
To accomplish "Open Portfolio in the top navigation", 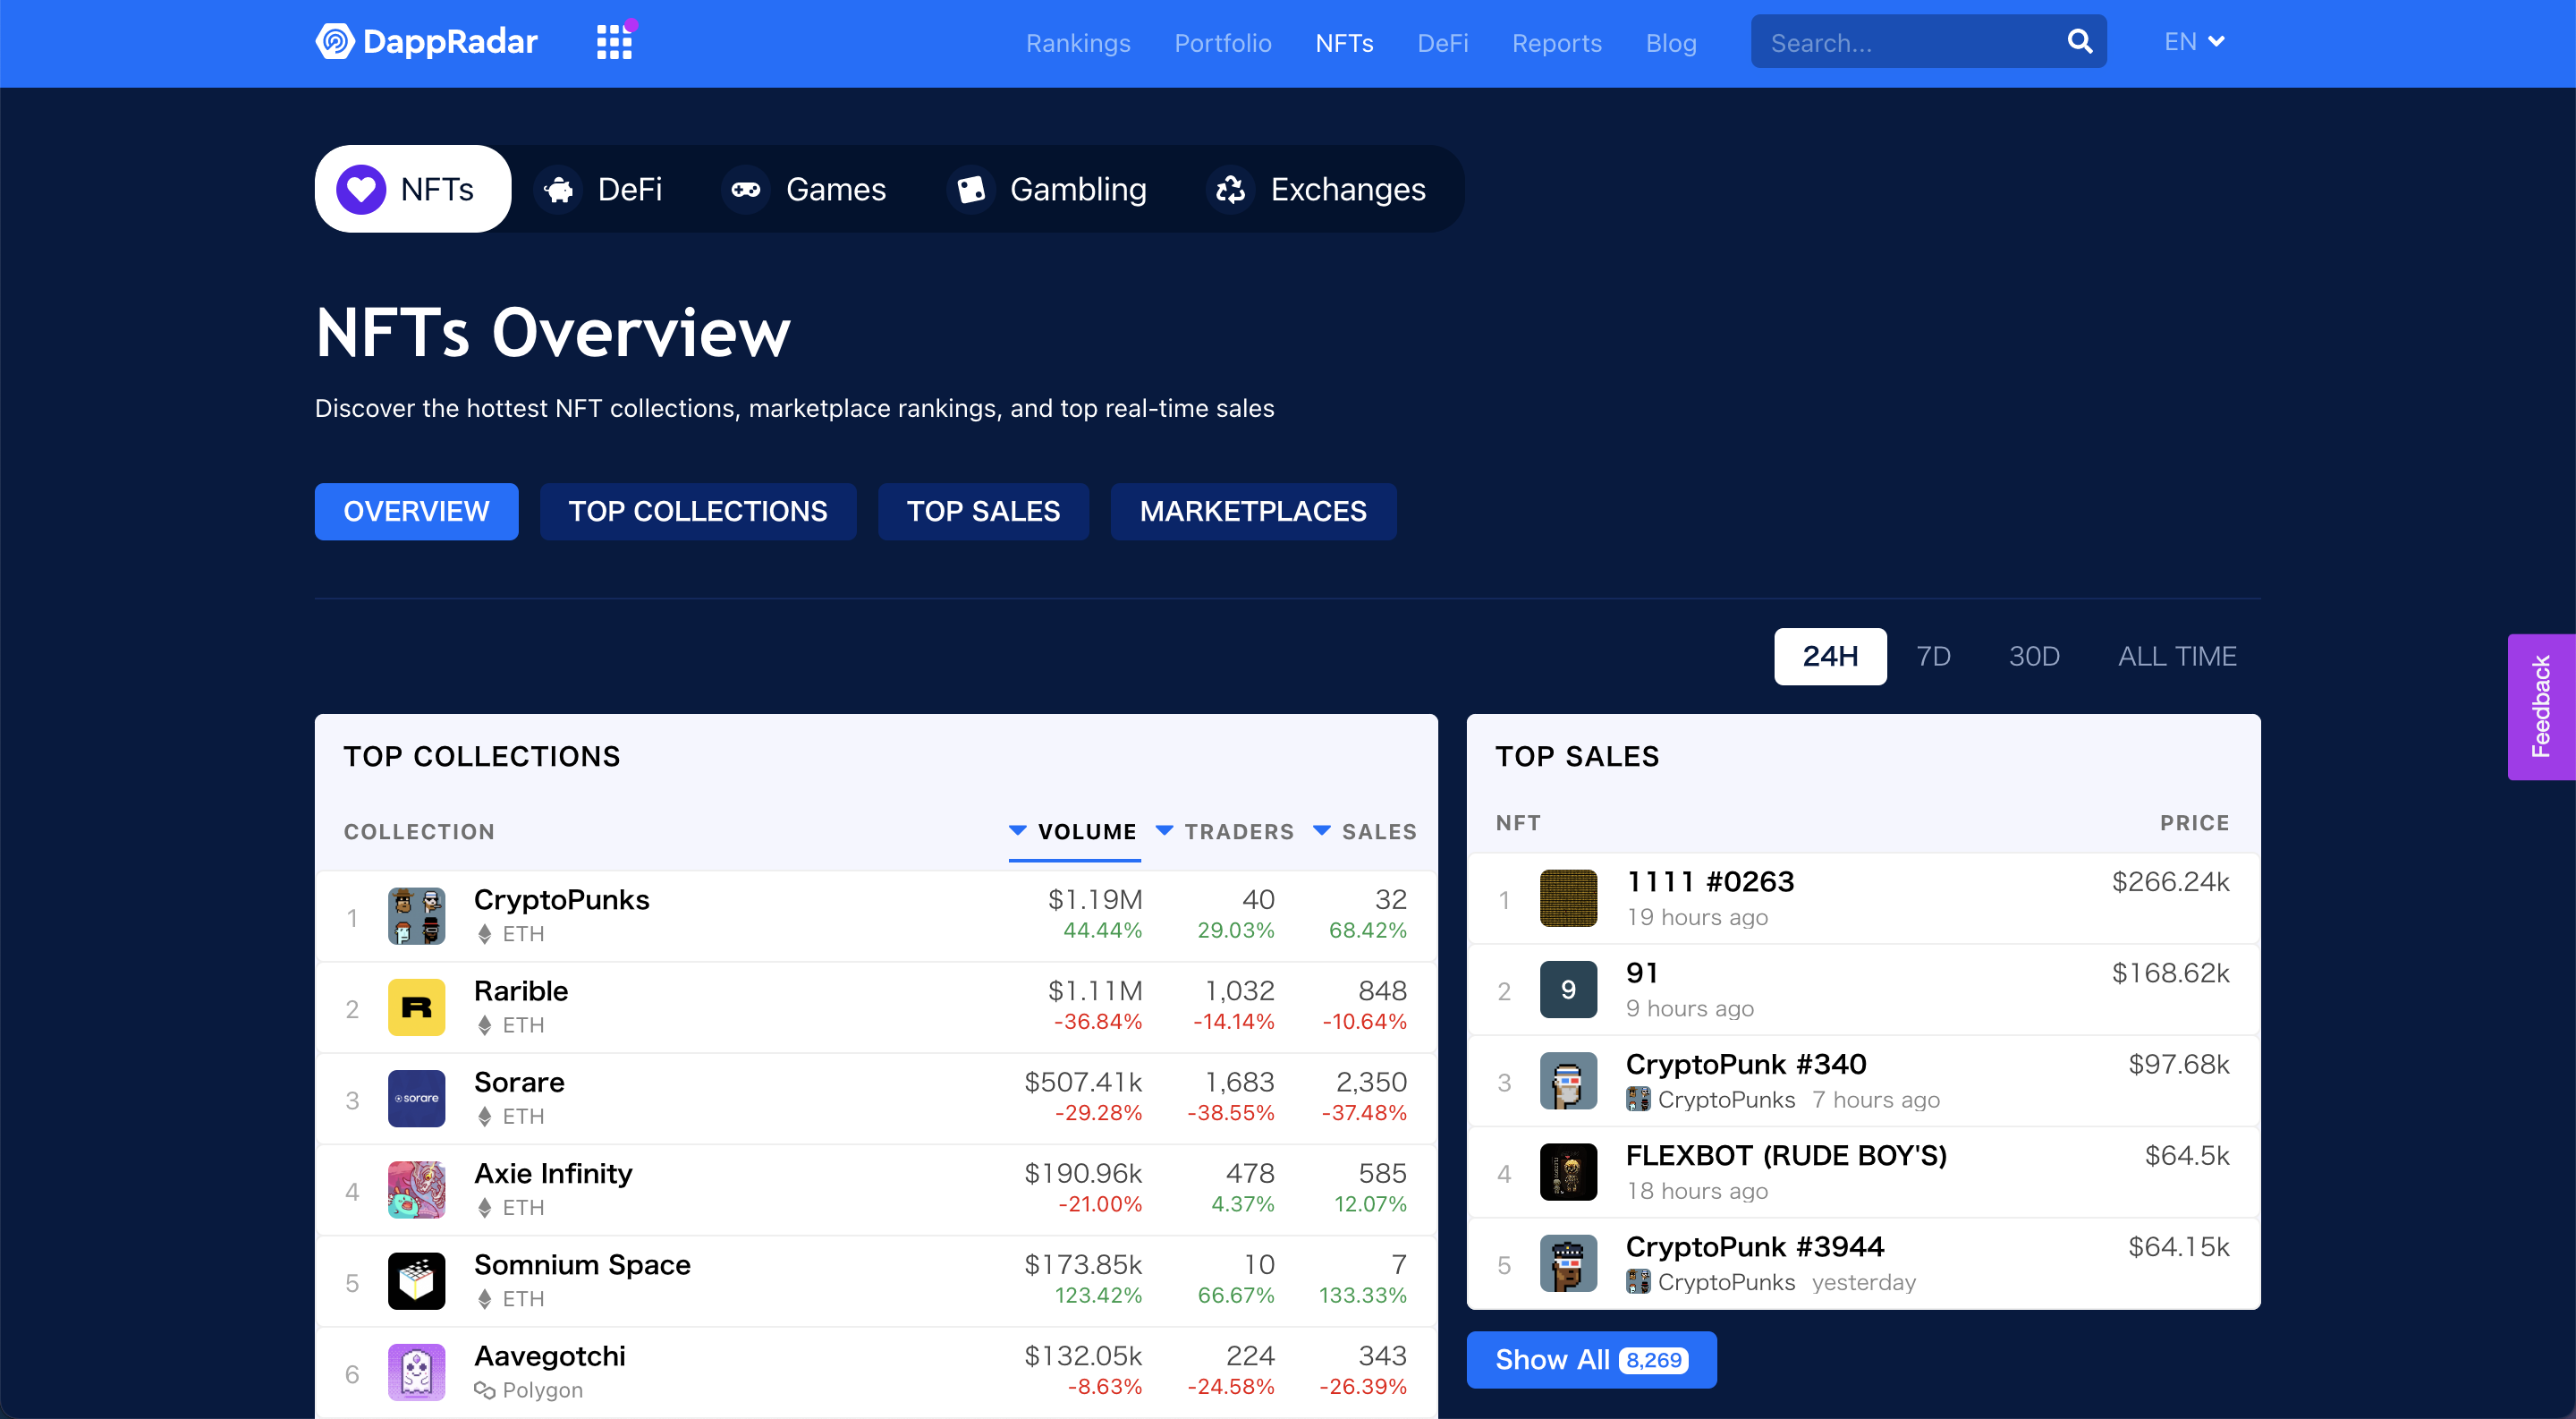I will coord(1223,43).
